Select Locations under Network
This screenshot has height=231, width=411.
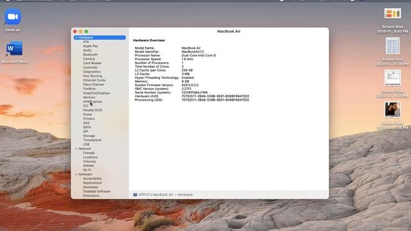(90, 157)
